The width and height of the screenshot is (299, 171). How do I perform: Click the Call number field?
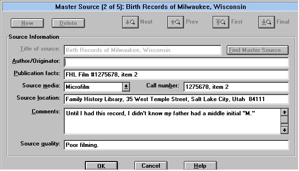coord(236,87)
